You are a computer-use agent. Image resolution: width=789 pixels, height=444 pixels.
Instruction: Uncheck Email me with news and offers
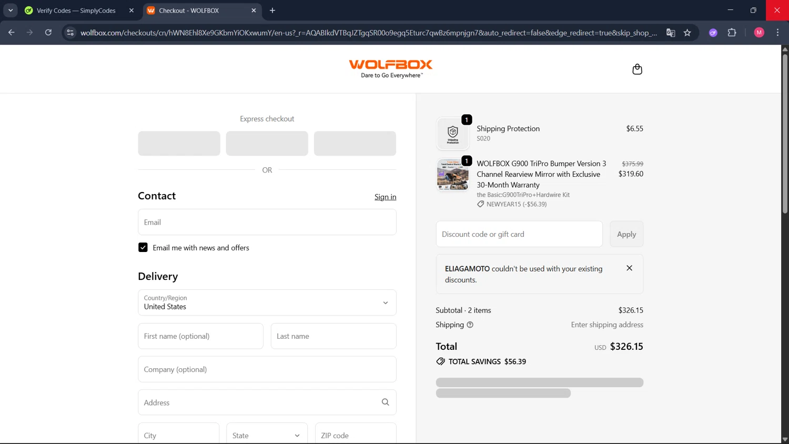tap(143, 248)
